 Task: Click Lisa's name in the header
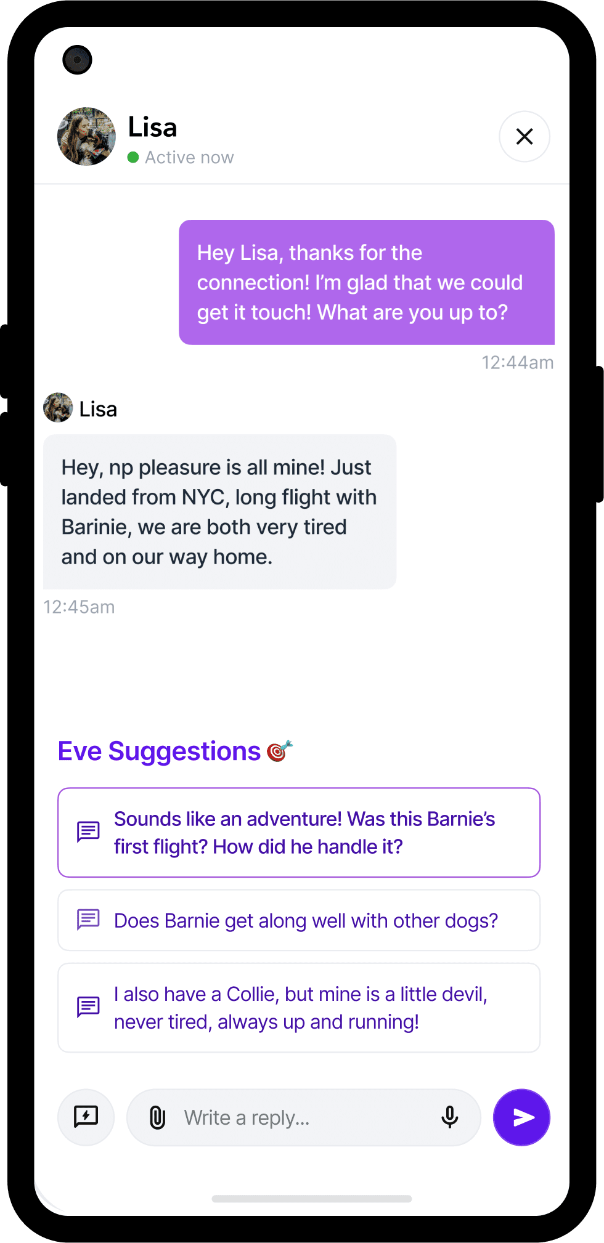152,128
